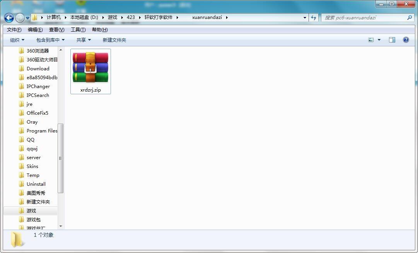Select 360浏览器 folder in the tree
The height and width of the screenshot is (253, 418).
click(38, 51)
